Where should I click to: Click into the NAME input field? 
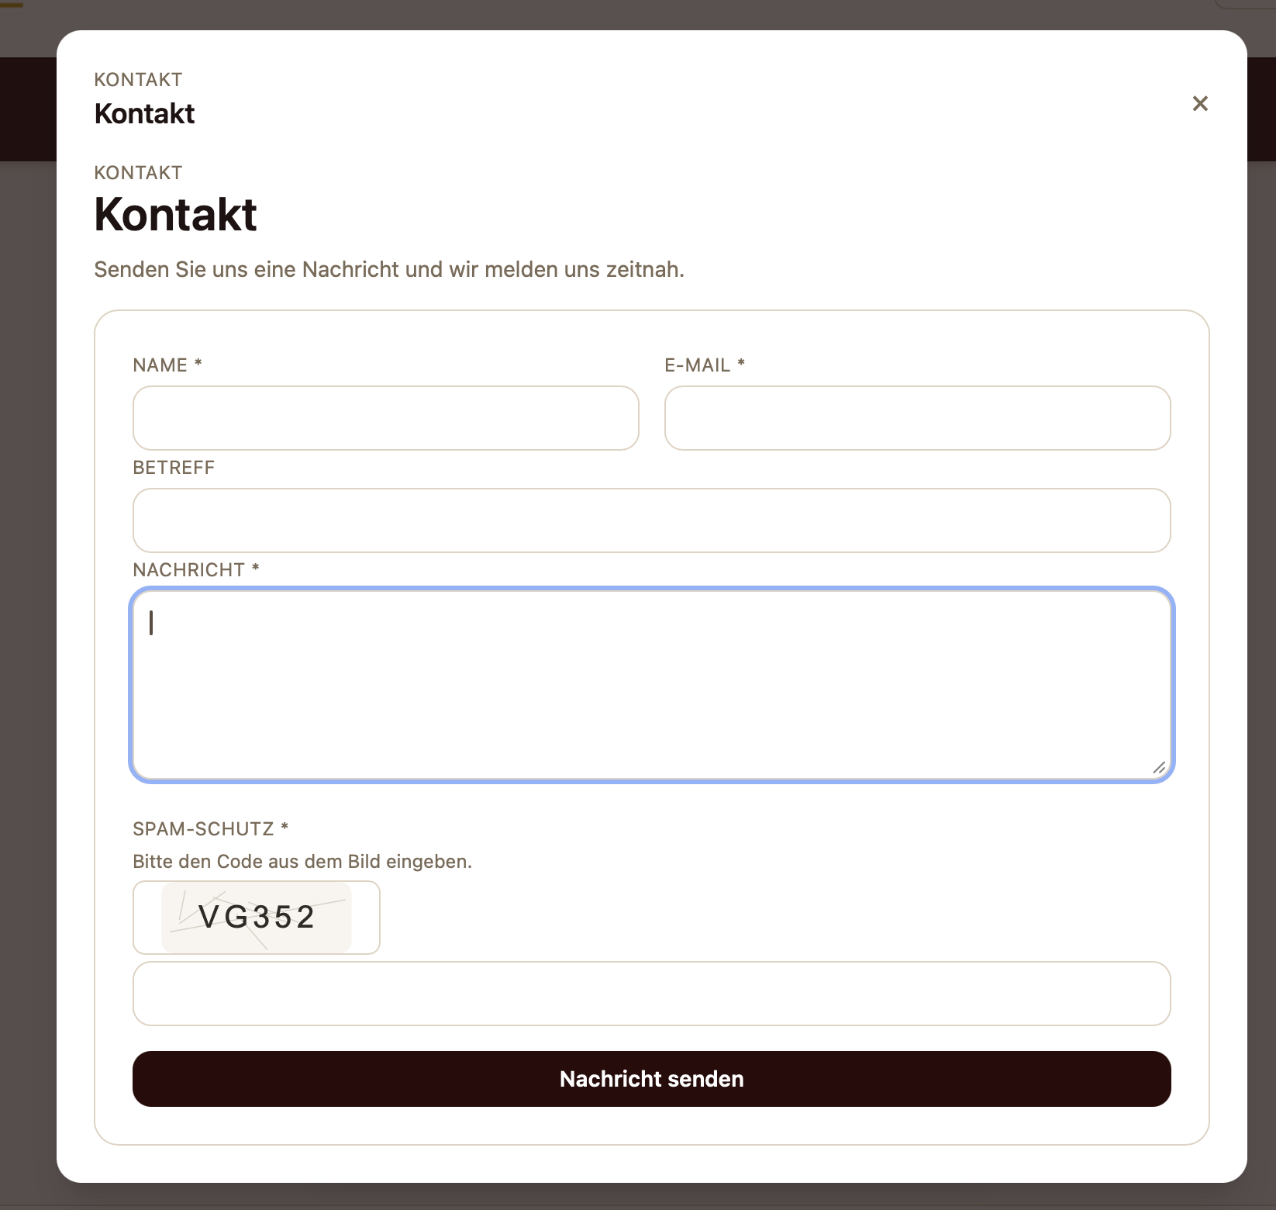(x=385, y=418)
